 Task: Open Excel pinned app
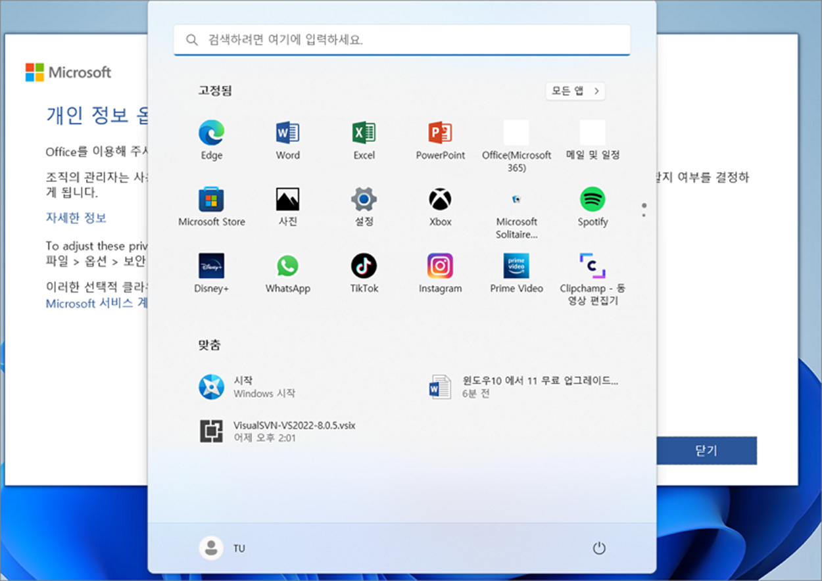[x=364, y=141]
